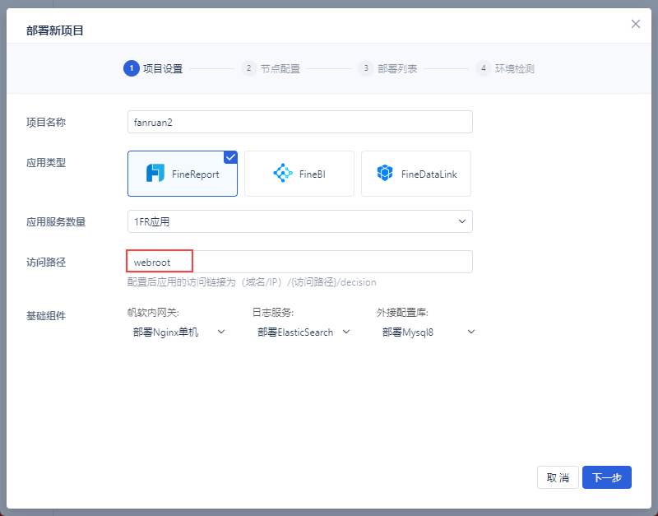Click the FineDataLink logo icon
658x516 pixels.
385,173
